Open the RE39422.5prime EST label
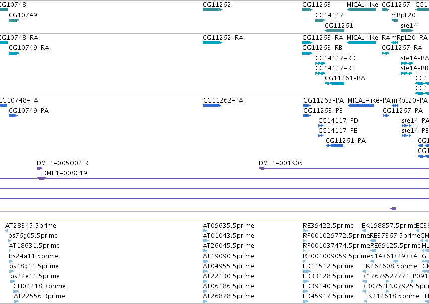The image size is (429, 304). click(x=328, y=226)
